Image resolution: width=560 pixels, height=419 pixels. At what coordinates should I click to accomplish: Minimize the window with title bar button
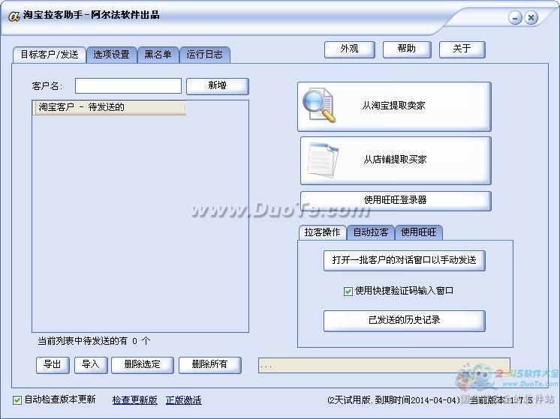[515, 17]
